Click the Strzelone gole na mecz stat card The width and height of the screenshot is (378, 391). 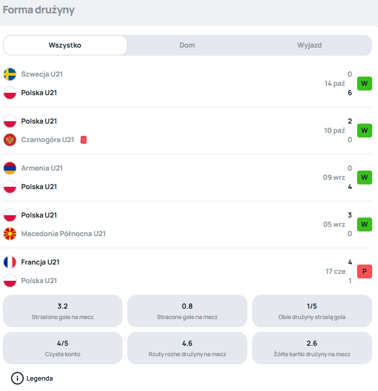(x=63, y=311)
